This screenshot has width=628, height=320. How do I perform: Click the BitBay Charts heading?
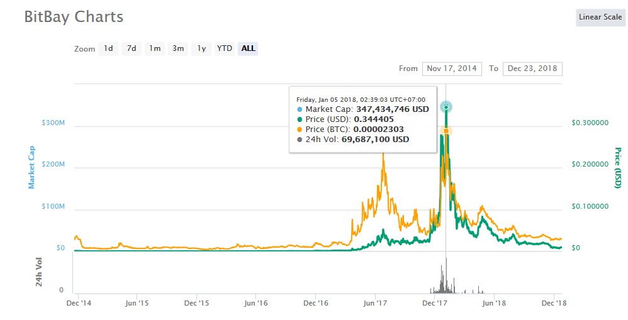point(74,17)
